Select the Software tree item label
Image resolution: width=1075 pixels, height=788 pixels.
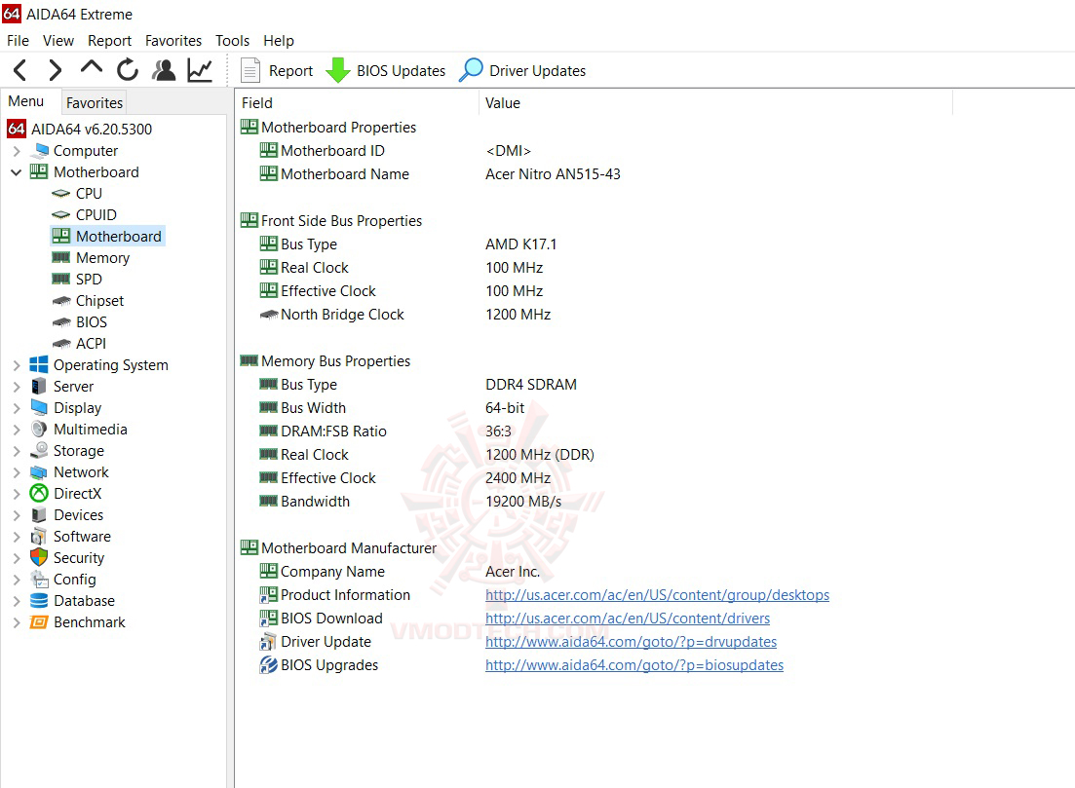click(x=82, y=537)
